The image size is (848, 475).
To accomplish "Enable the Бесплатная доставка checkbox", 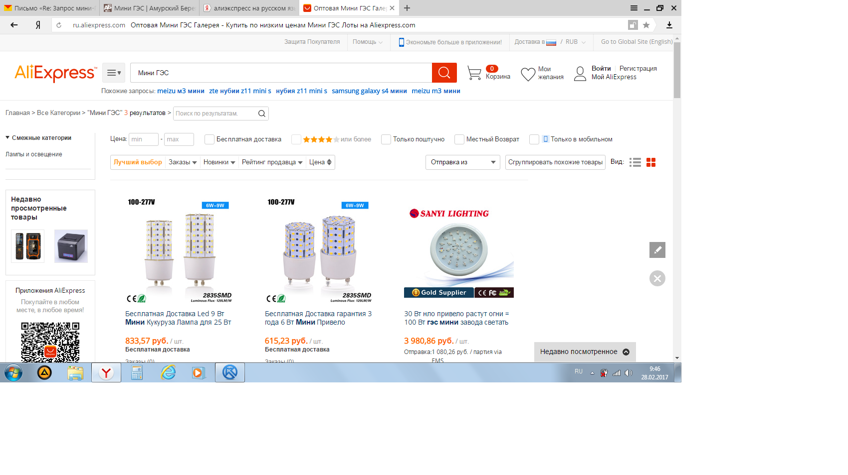I will point(210,139).
